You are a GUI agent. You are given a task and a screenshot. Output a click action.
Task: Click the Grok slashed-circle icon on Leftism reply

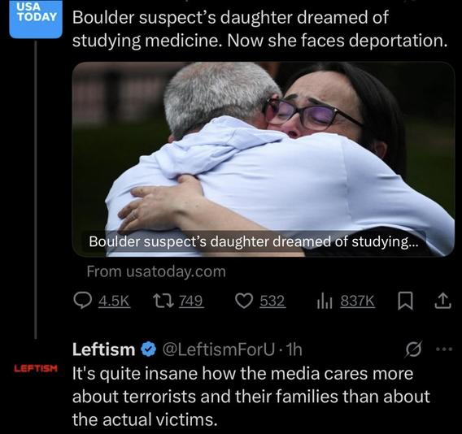click(x=414, y=349)
